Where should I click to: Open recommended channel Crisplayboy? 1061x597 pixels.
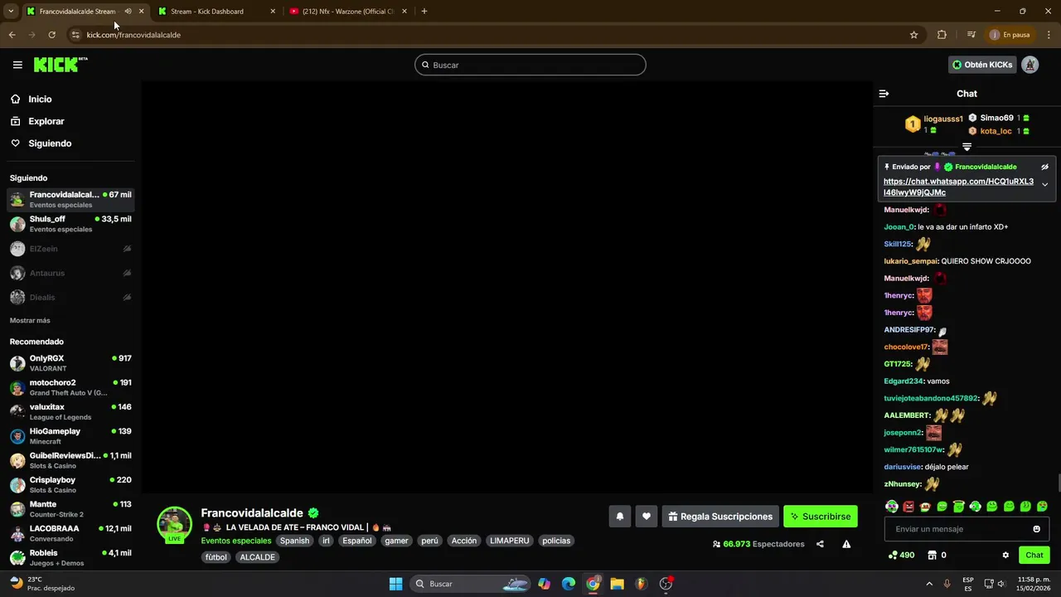tap(70, 484)
